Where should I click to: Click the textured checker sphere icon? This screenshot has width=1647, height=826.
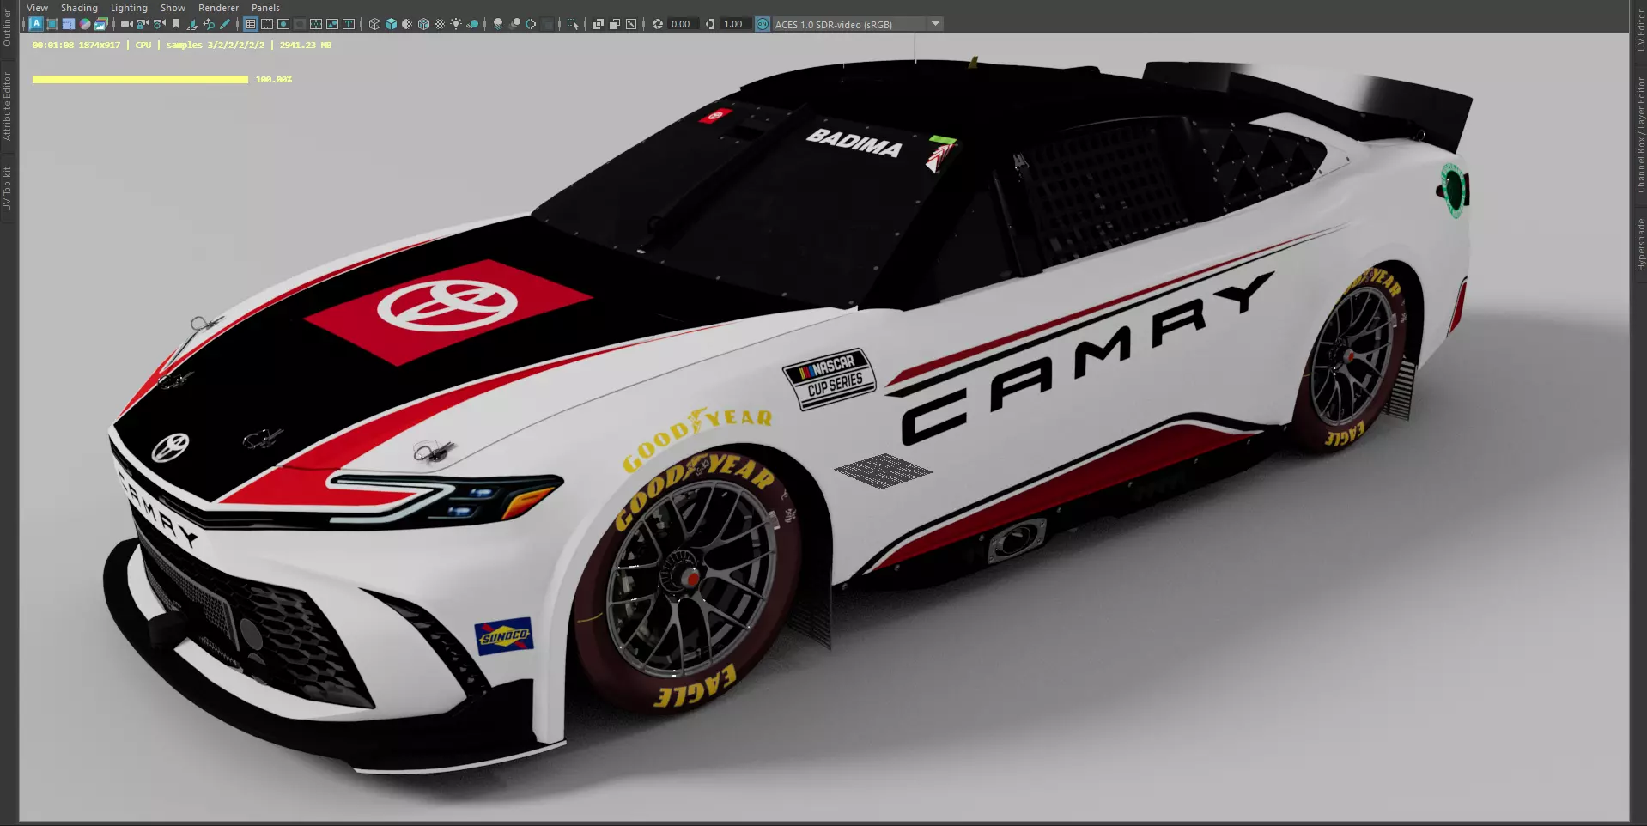(440, 24)
